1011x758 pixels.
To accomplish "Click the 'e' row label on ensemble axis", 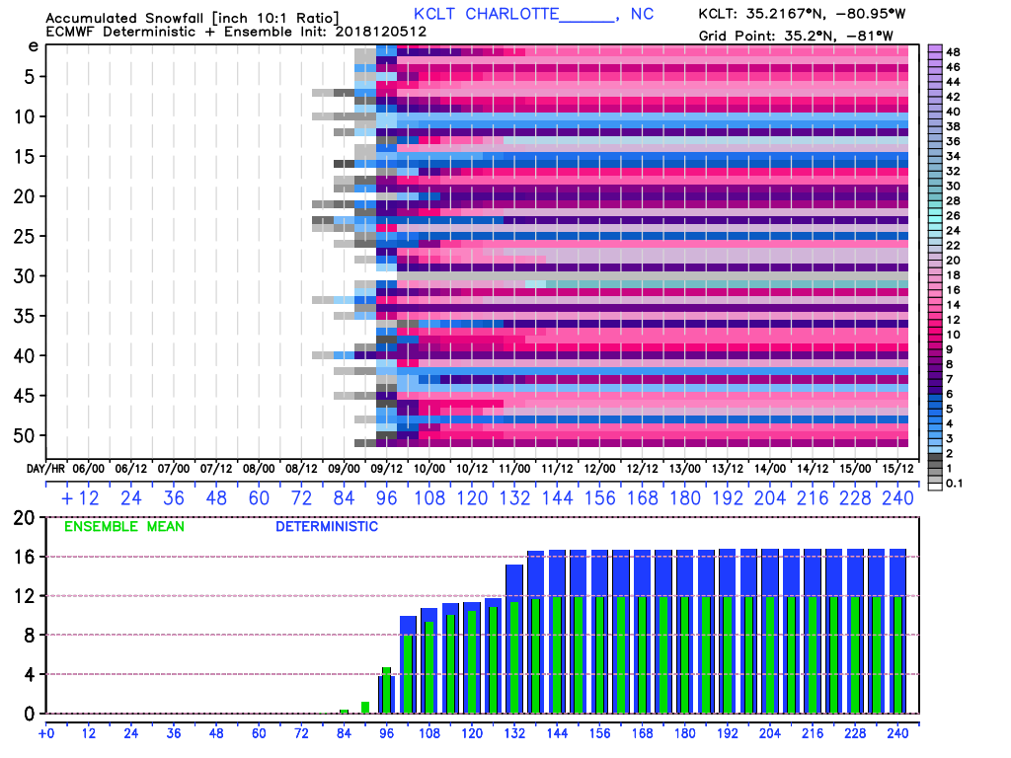I will [33, 46].
